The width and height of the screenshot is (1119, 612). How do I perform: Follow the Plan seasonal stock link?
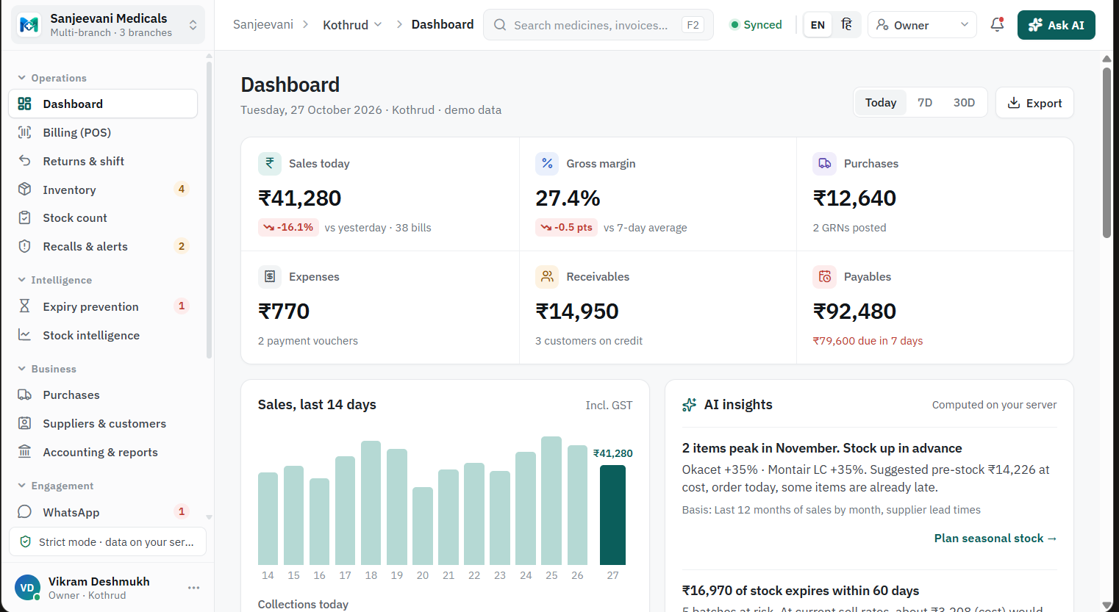coord(995,539)
